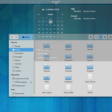Go to next month in calendar
The height and width of the screenshot is (112, 112).
[x=62, y=14]
